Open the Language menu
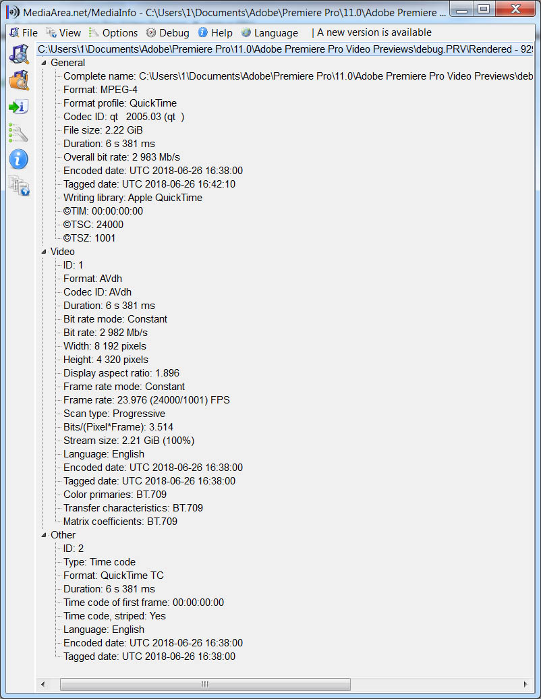Screen dimensions: 541x699 pos(270,32)
